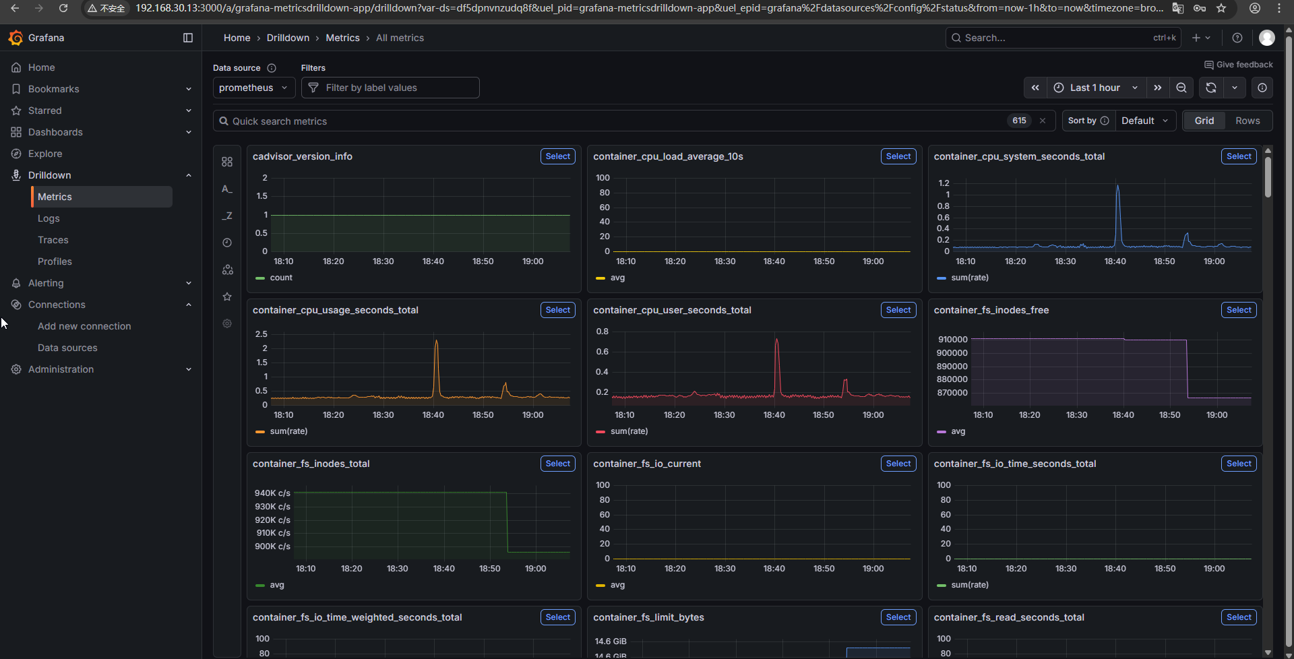Open the user profile avatar
Viewport: 1294px width, 659px height.
1267,38
